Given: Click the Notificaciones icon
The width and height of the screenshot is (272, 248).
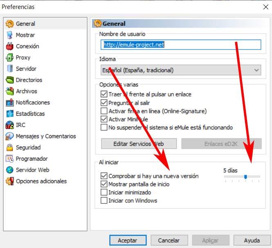Looking at the screenshot, I should [x=9, y=103].
